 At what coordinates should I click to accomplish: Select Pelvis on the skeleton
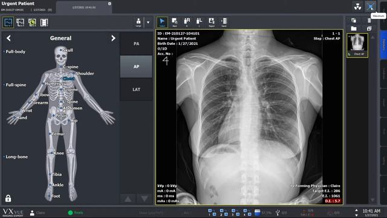coord(60,116)
